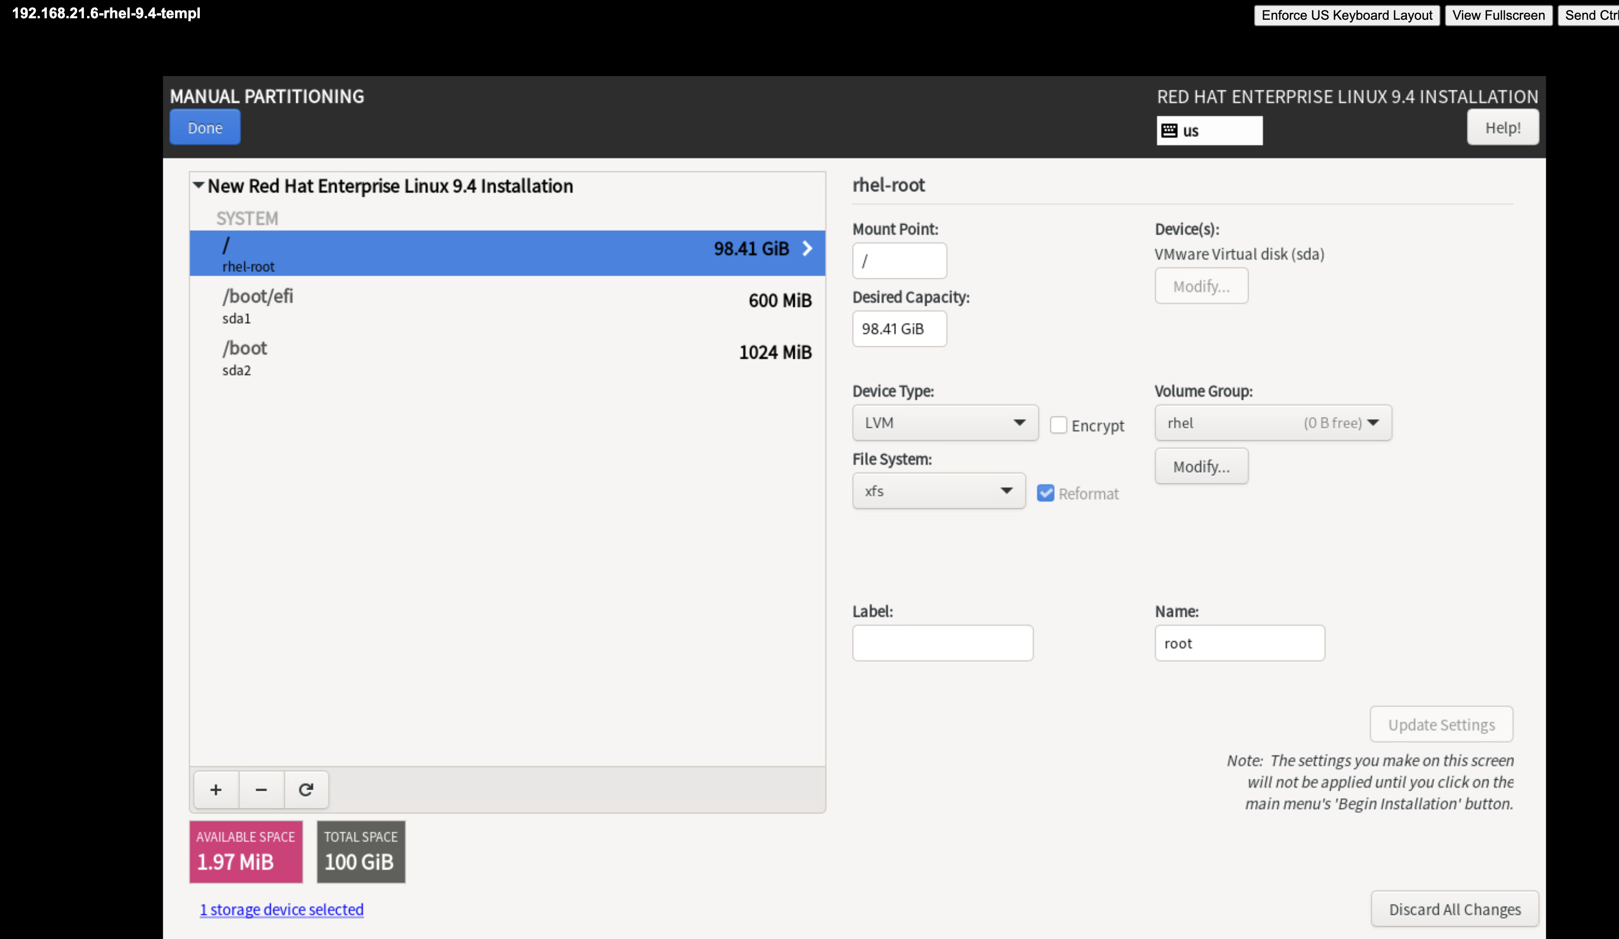
Task: Toggle the Encrypt checkbox
Action: tap(1058, 425)
